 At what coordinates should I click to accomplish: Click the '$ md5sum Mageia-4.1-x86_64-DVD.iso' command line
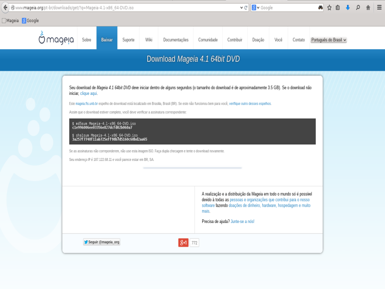click(x=104, y=124)
